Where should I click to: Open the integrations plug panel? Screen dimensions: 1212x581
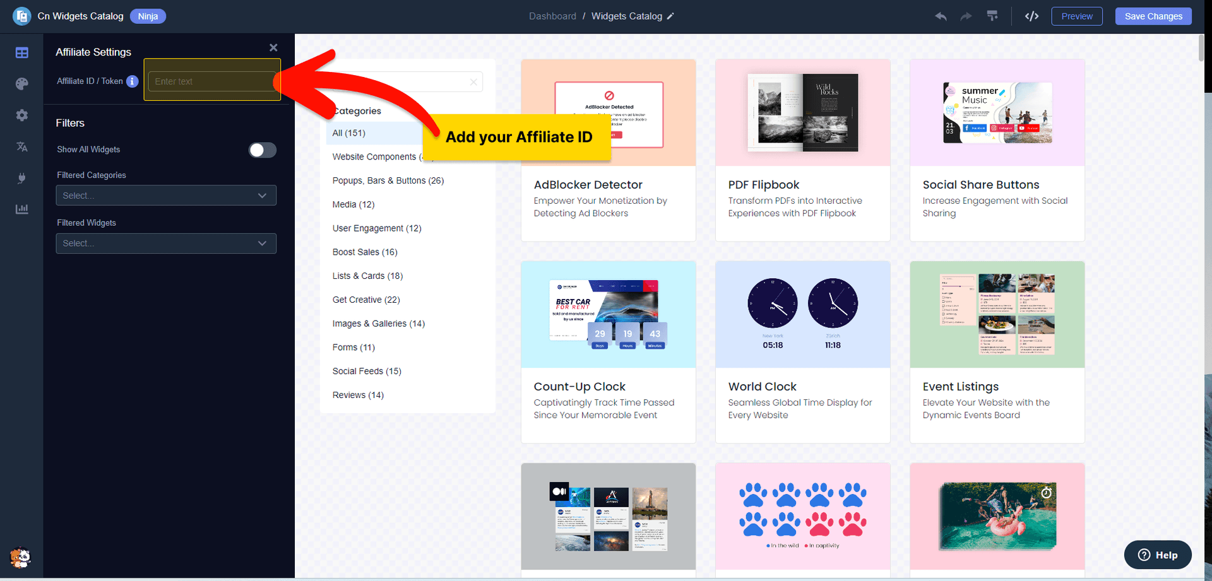click(x=22, y=178)
